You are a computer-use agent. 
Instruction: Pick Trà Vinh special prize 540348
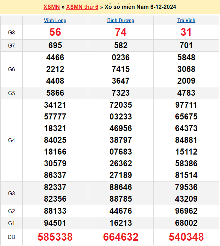click(186, 237)
